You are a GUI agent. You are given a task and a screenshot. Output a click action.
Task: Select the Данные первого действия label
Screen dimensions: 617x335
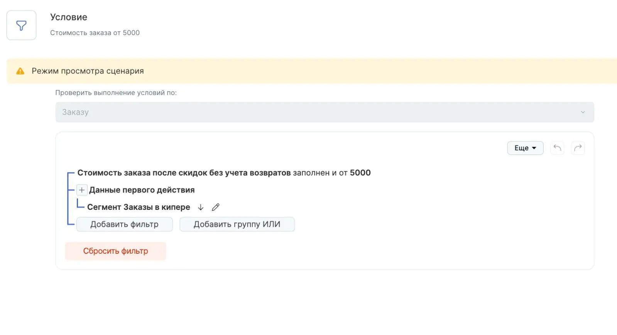point(142,190)
